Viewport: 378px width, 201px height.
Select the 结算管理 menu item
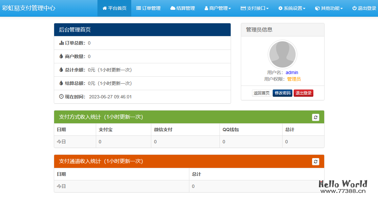[182, 8]
